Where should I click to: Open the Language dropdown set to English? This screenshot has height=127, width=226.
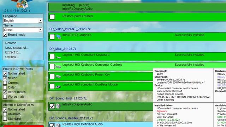(x=23, y=20)
